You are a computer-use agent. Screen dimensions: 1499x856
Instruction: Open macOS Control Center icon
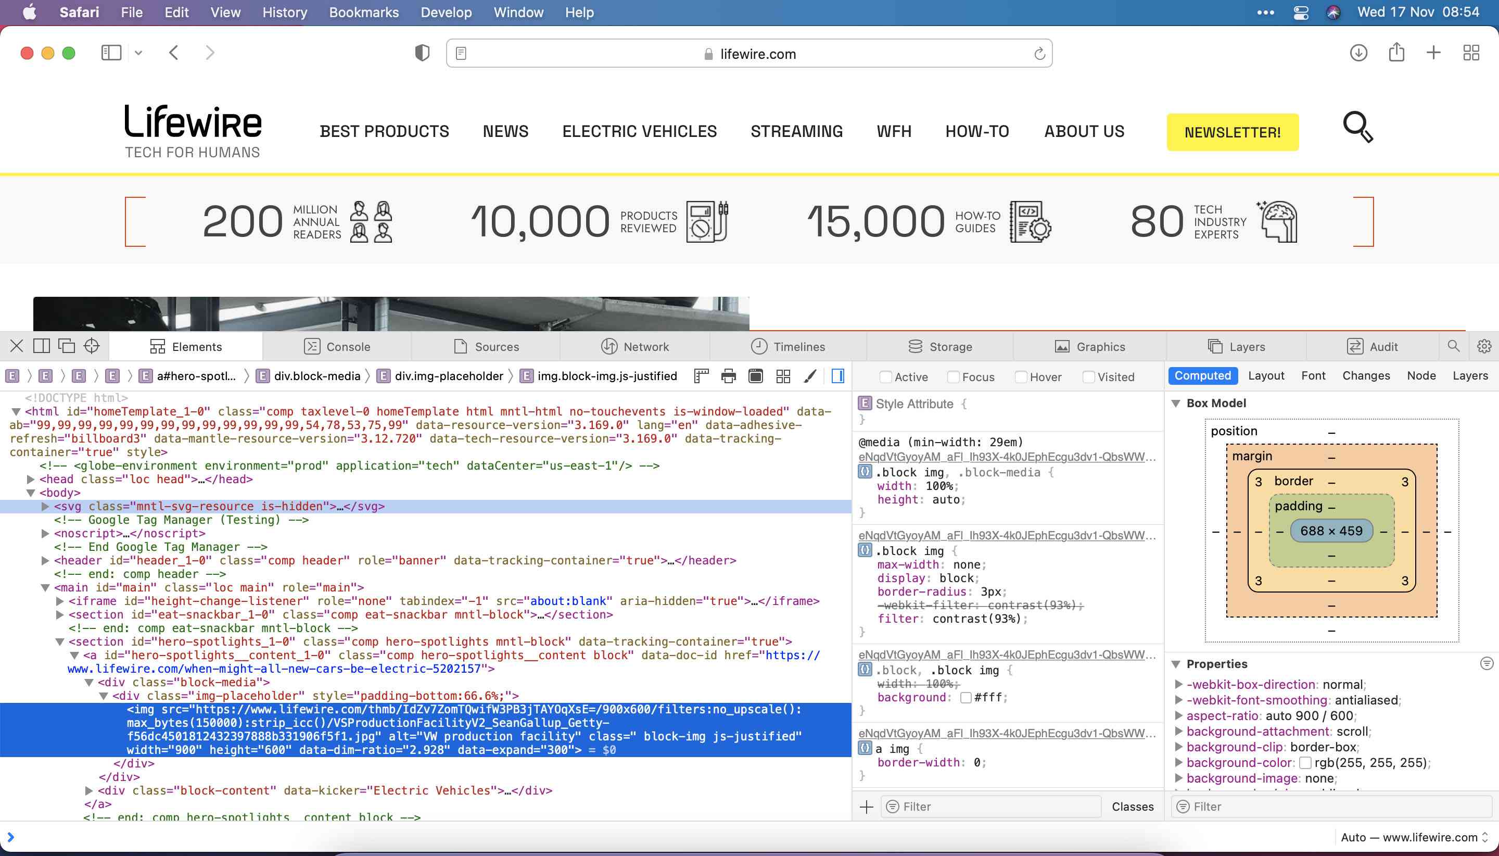(x=1300, y=12)
